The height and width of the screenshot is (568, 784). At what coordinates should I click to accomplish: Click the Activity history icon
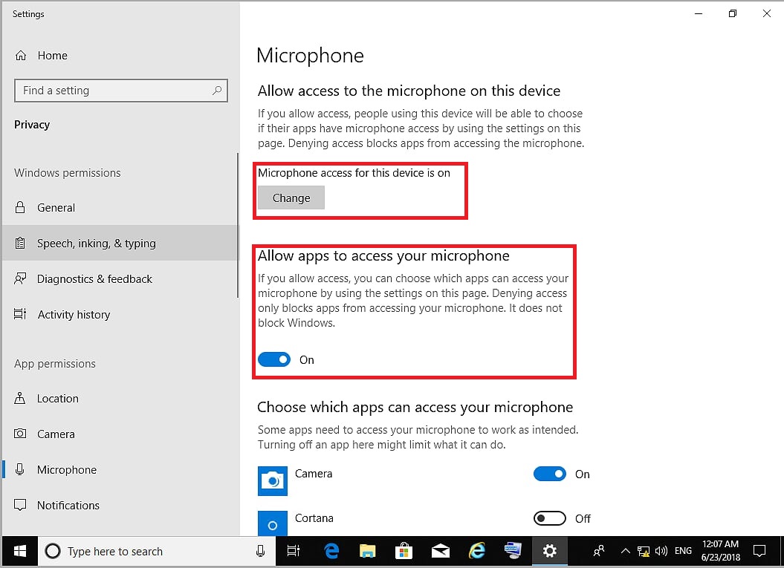click(20, 314)
